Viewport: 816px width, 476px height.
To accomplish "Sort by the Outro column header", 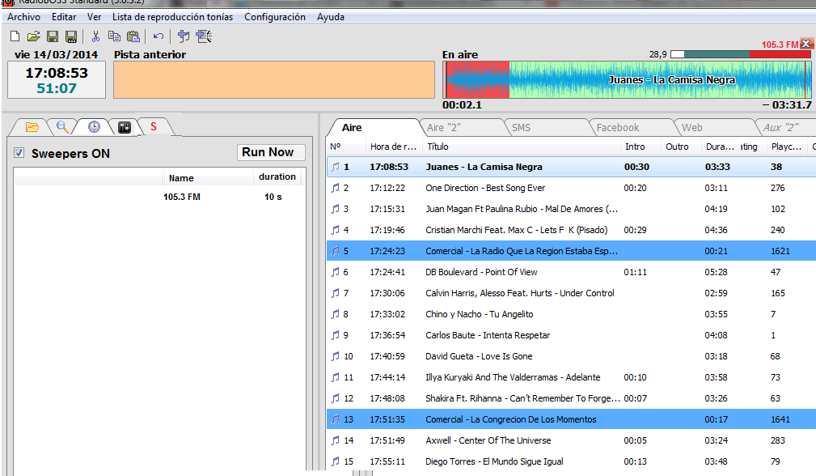I will coord(681,147).
